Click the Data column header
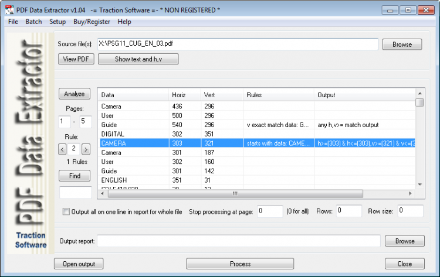This screenshot has width=440, height=277. tap(133, 95)
